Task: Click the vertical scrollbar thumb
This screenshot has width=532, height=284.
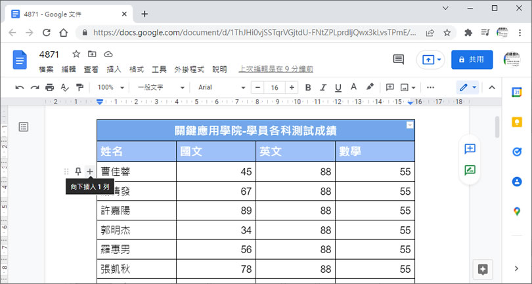Action: coord(497,127)
